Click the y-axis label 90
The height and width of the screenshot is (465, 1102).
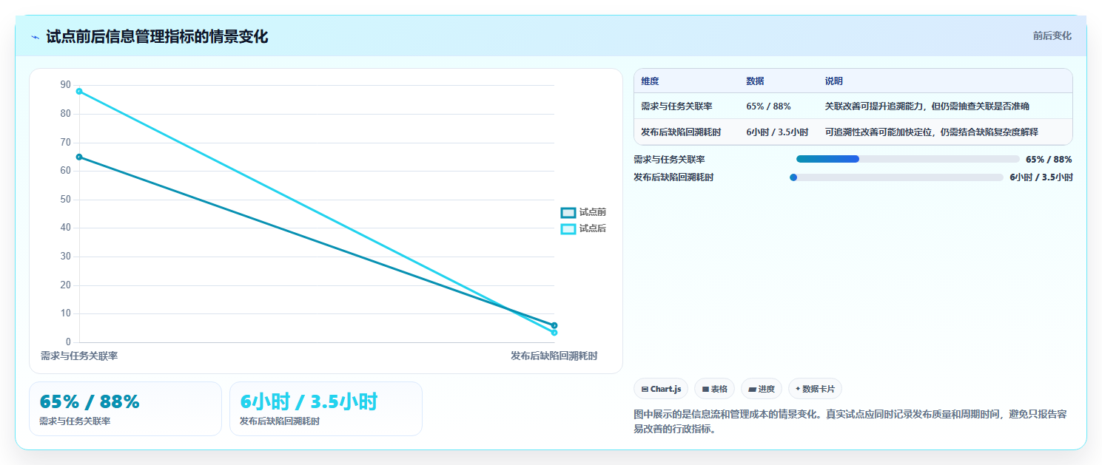point(66,85)
